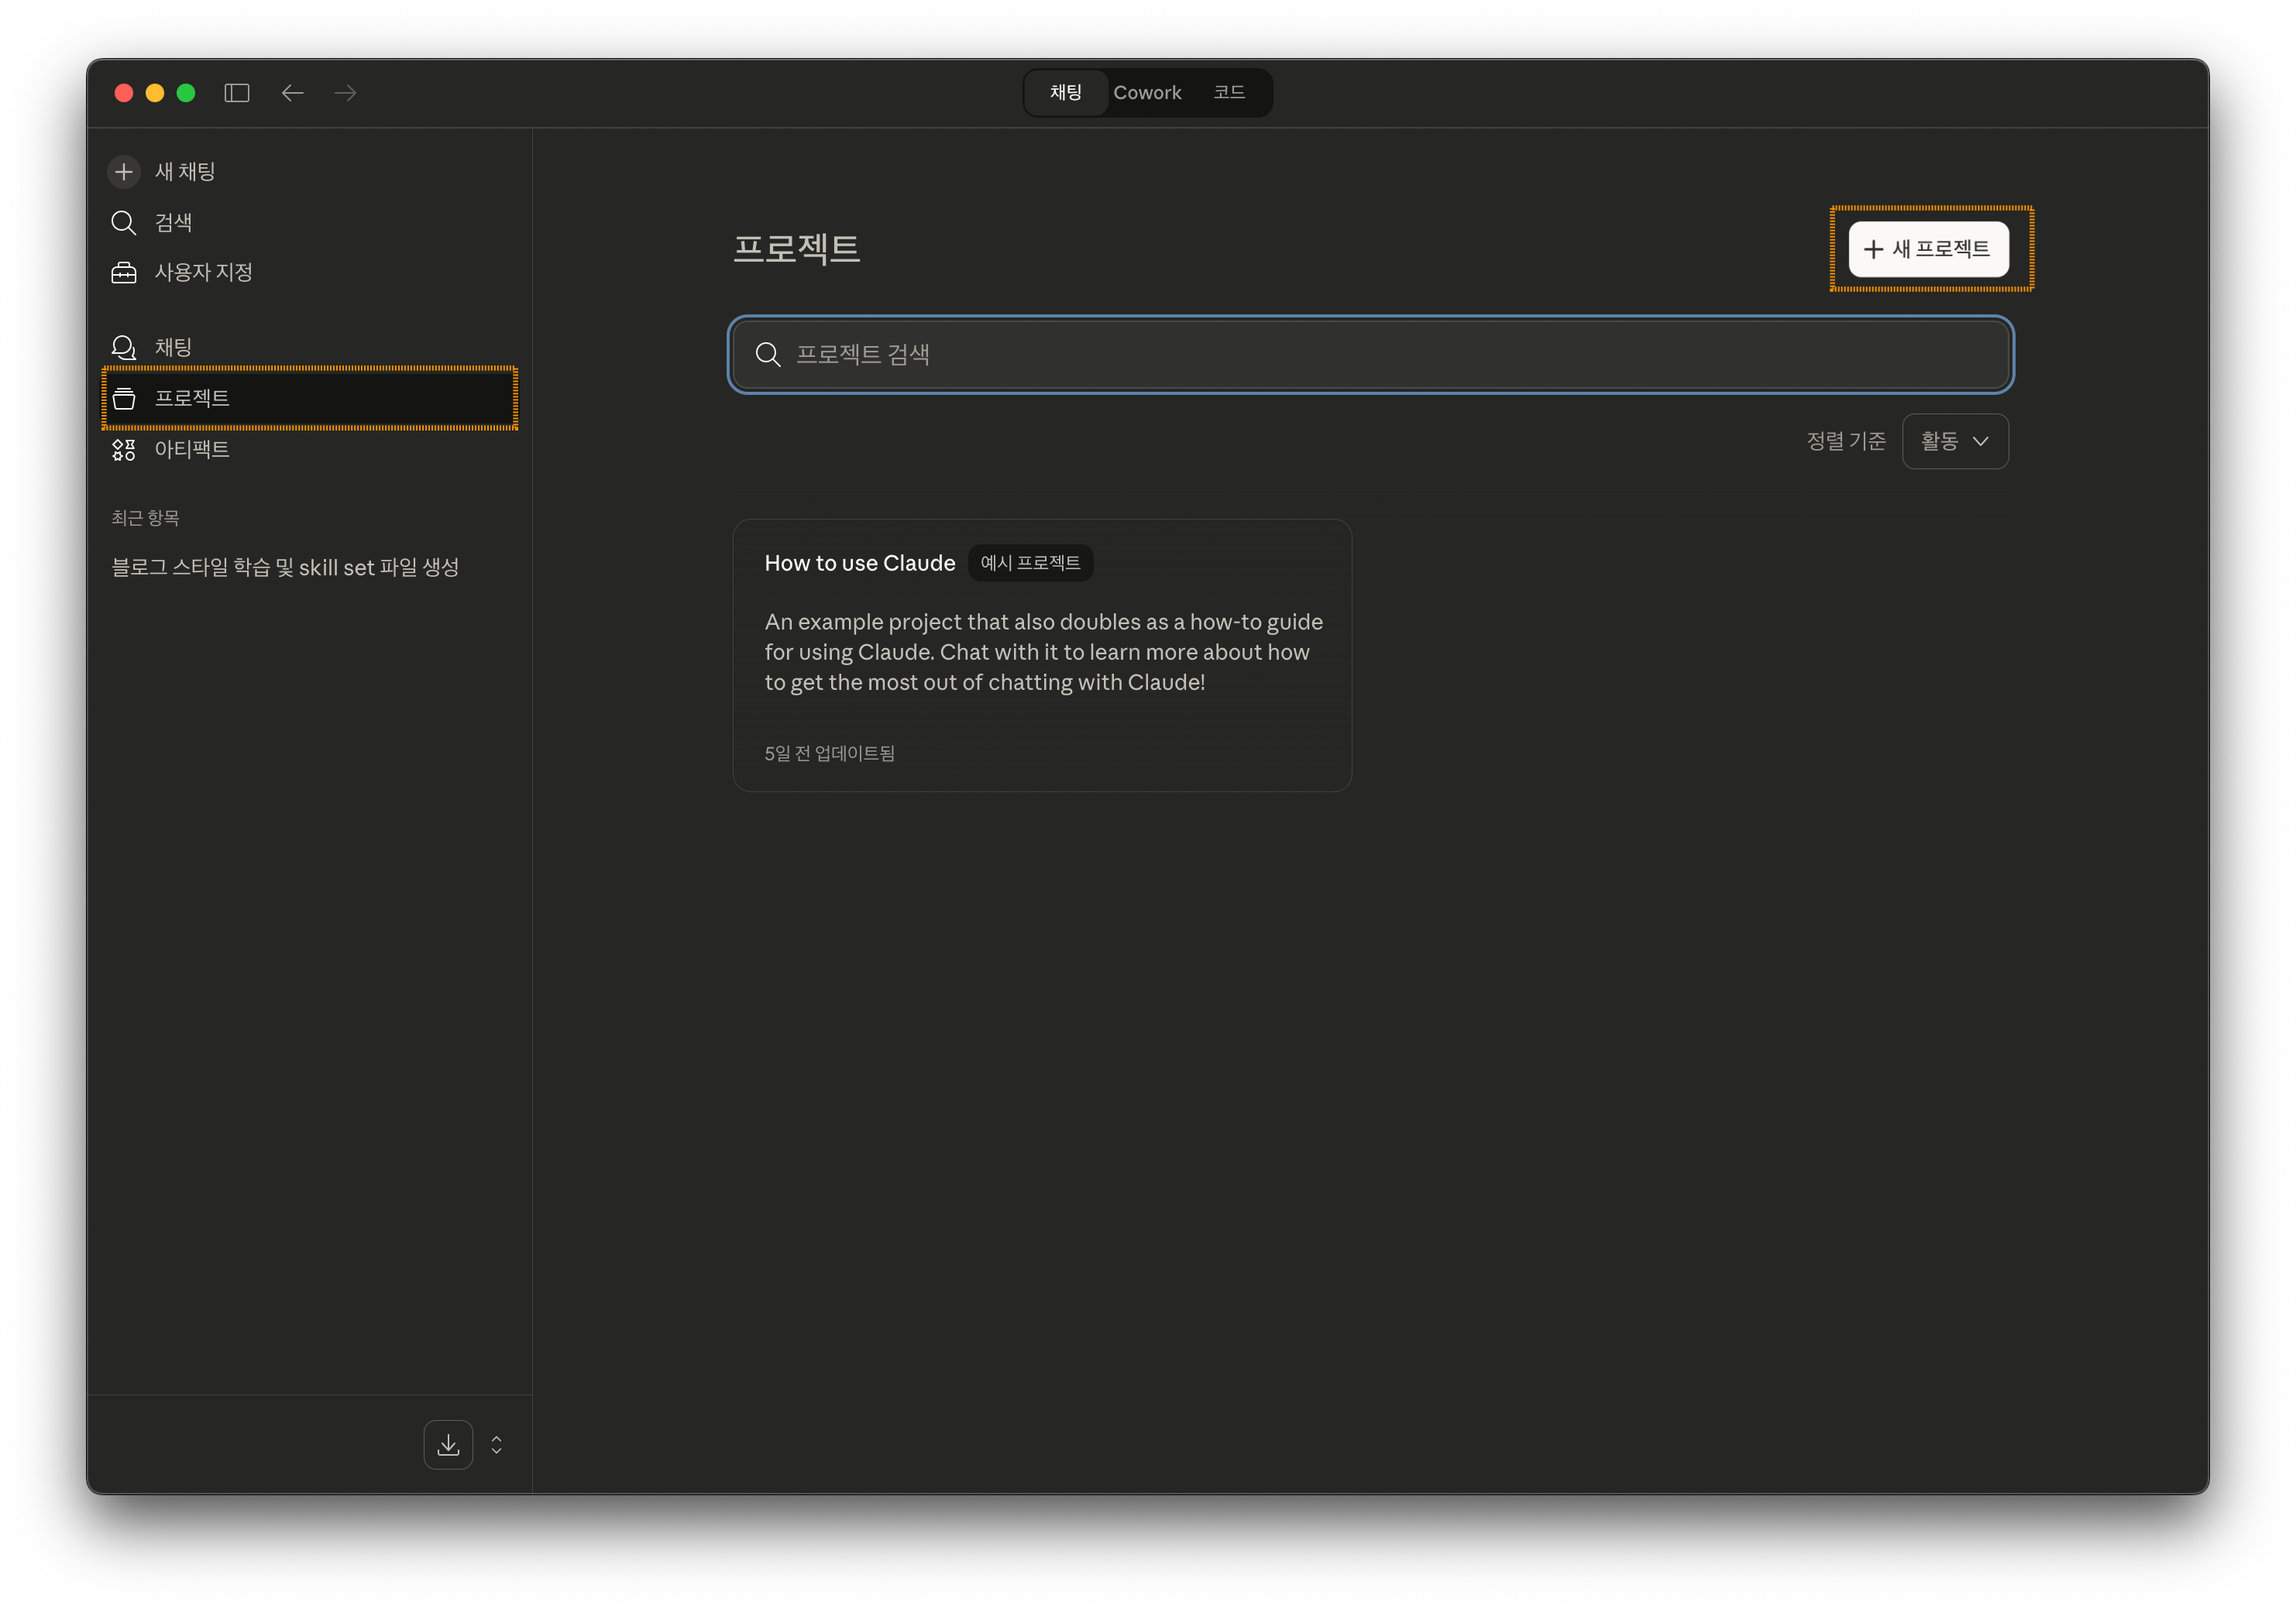Image resolution: width=2296 pixels, height=1609 pixels.
Task: Start a new chat with plus icon
Action: click(x=123, y=172)
